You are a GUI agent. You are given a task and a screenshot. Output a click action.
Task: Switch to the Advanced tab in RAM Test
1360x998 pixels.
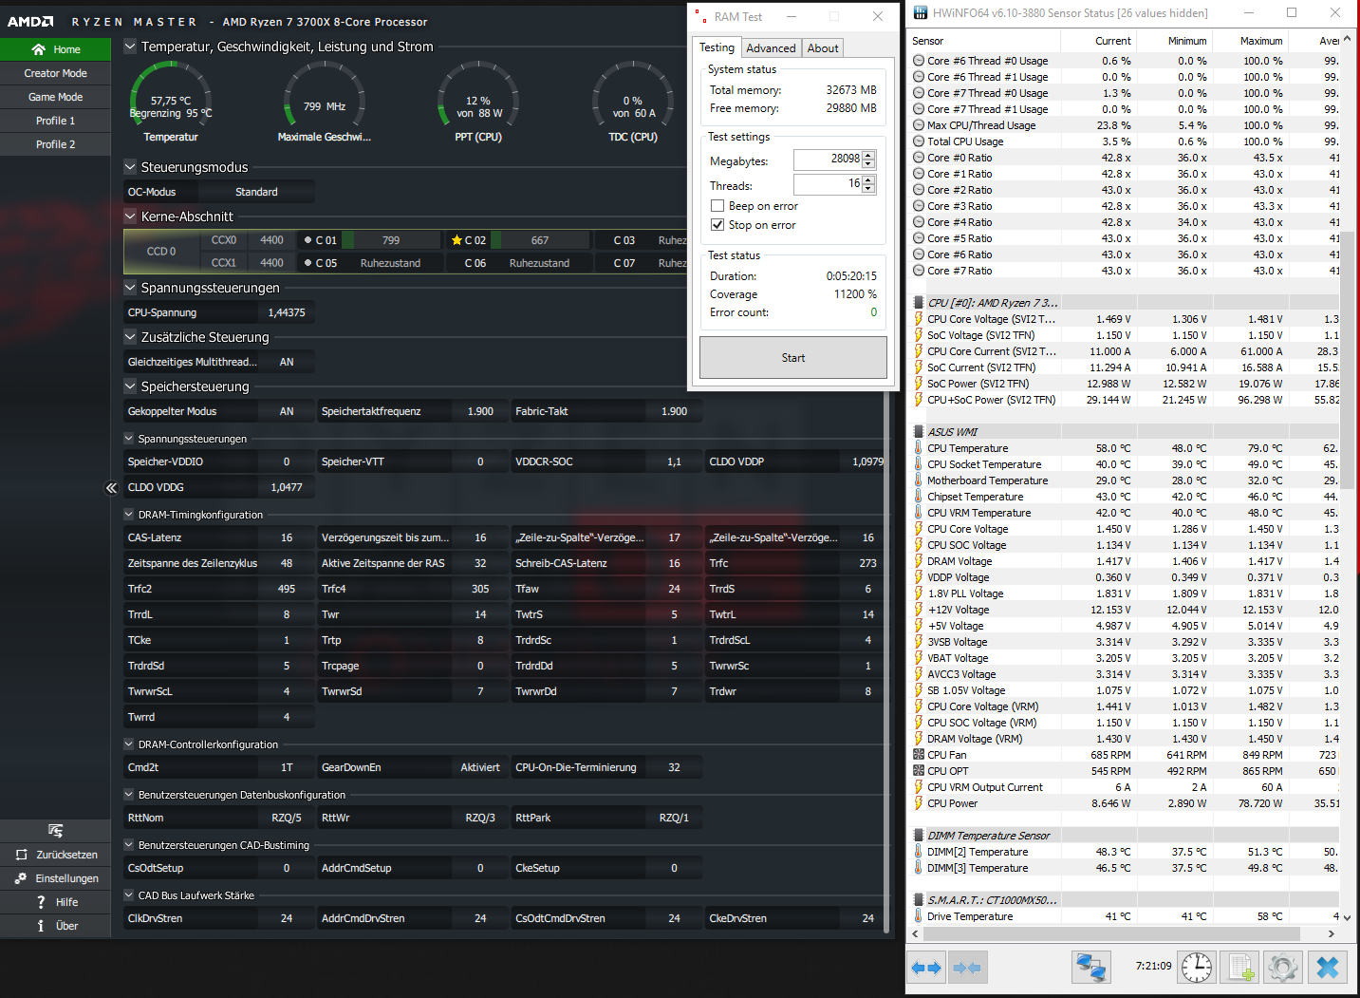[771, 48]
